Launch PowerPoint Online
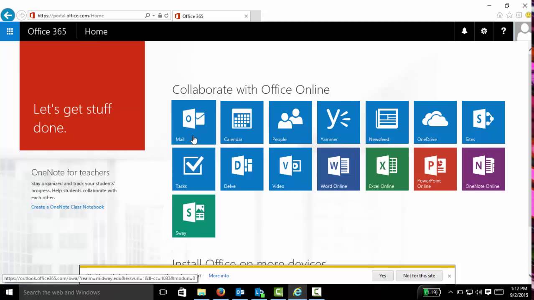The image size is (534, 300). tap(435, 169)
